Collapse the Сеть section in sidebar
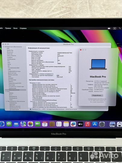The width and height of the screenshot is (122, 163). coord(6,91)
